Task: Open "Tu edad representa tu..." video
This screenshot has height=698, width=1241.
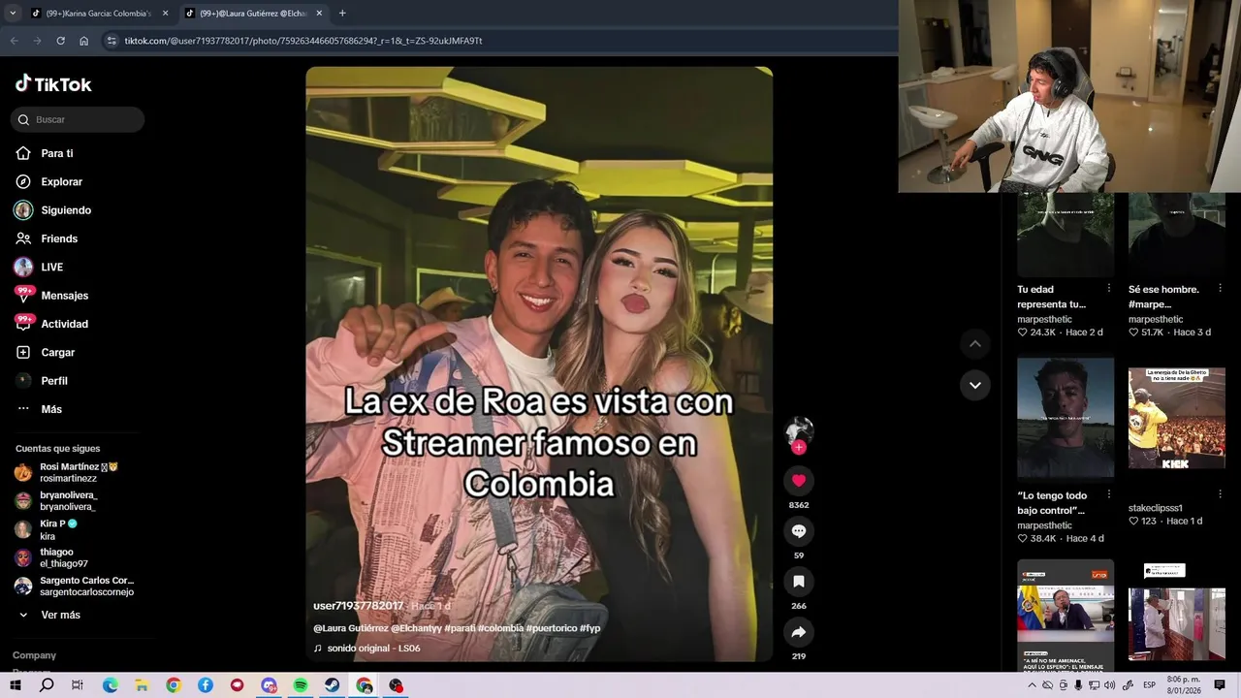Action: tap(1066, 235)
